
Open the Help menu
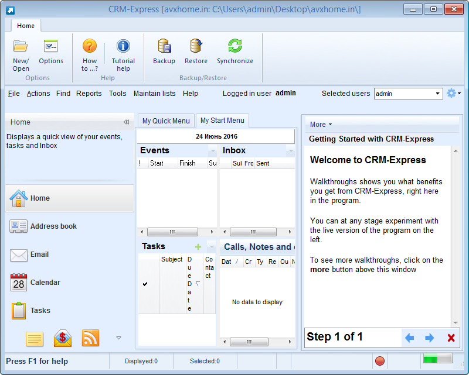tap(190, 94)
